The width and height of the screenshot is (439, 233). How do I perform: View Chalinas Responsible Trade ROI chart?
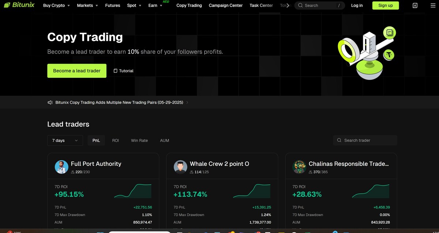(371, 191)
